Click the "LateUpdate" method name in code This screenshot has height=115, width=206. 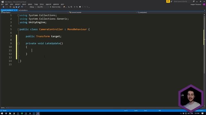click(x=52, y=43)
